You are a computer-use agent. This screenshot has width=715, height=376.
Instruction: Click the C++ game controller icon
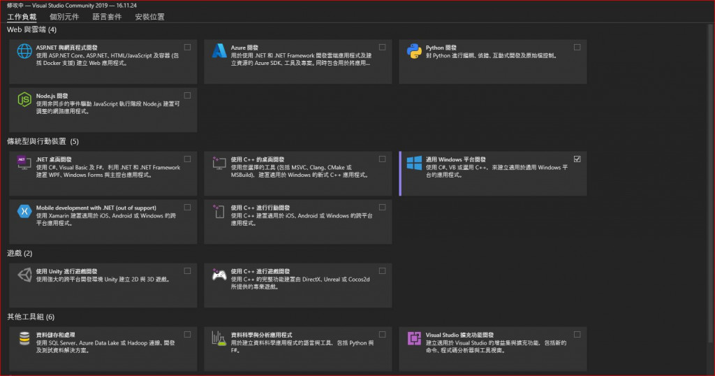[x=219, y=275]
